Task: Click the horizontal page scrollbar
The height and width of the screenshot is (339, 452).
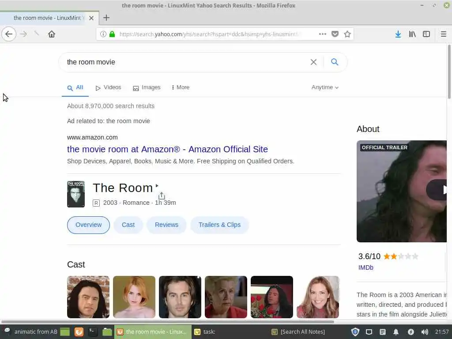Action: pos(167,321)
